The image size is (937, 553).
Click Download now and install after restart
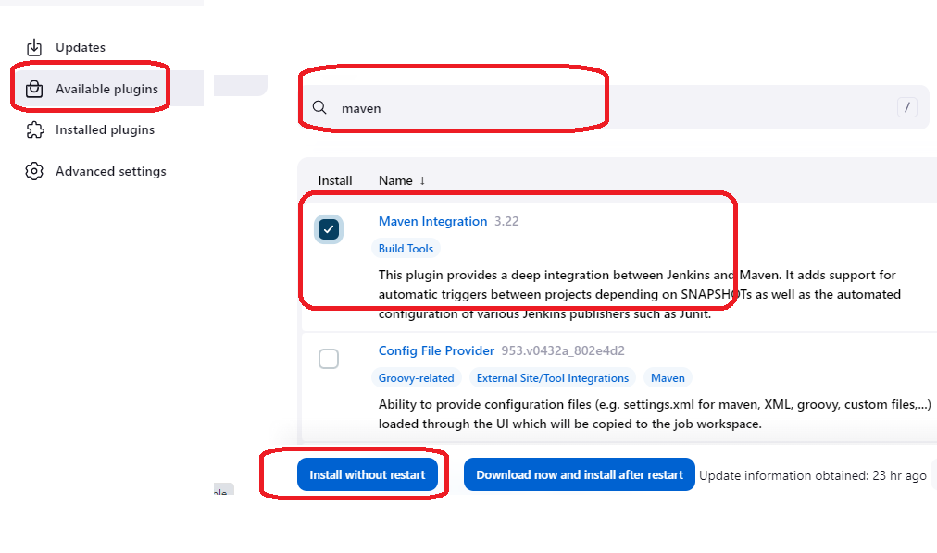[x=579, y=474]
